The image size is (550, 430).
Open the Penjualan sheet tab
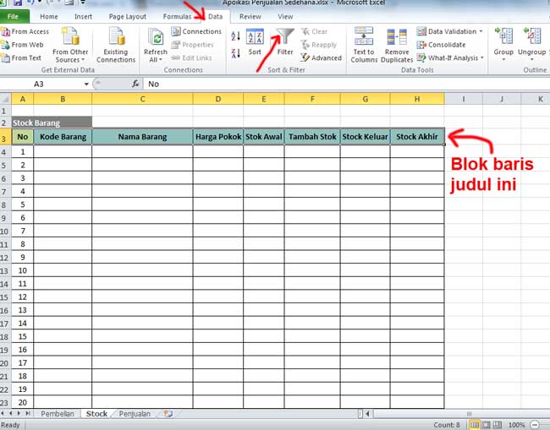tap(135, 414)
